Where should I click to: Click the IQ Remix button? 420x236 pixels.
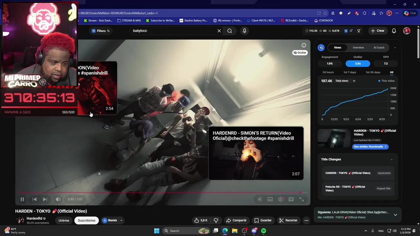(x=110, y=220)
